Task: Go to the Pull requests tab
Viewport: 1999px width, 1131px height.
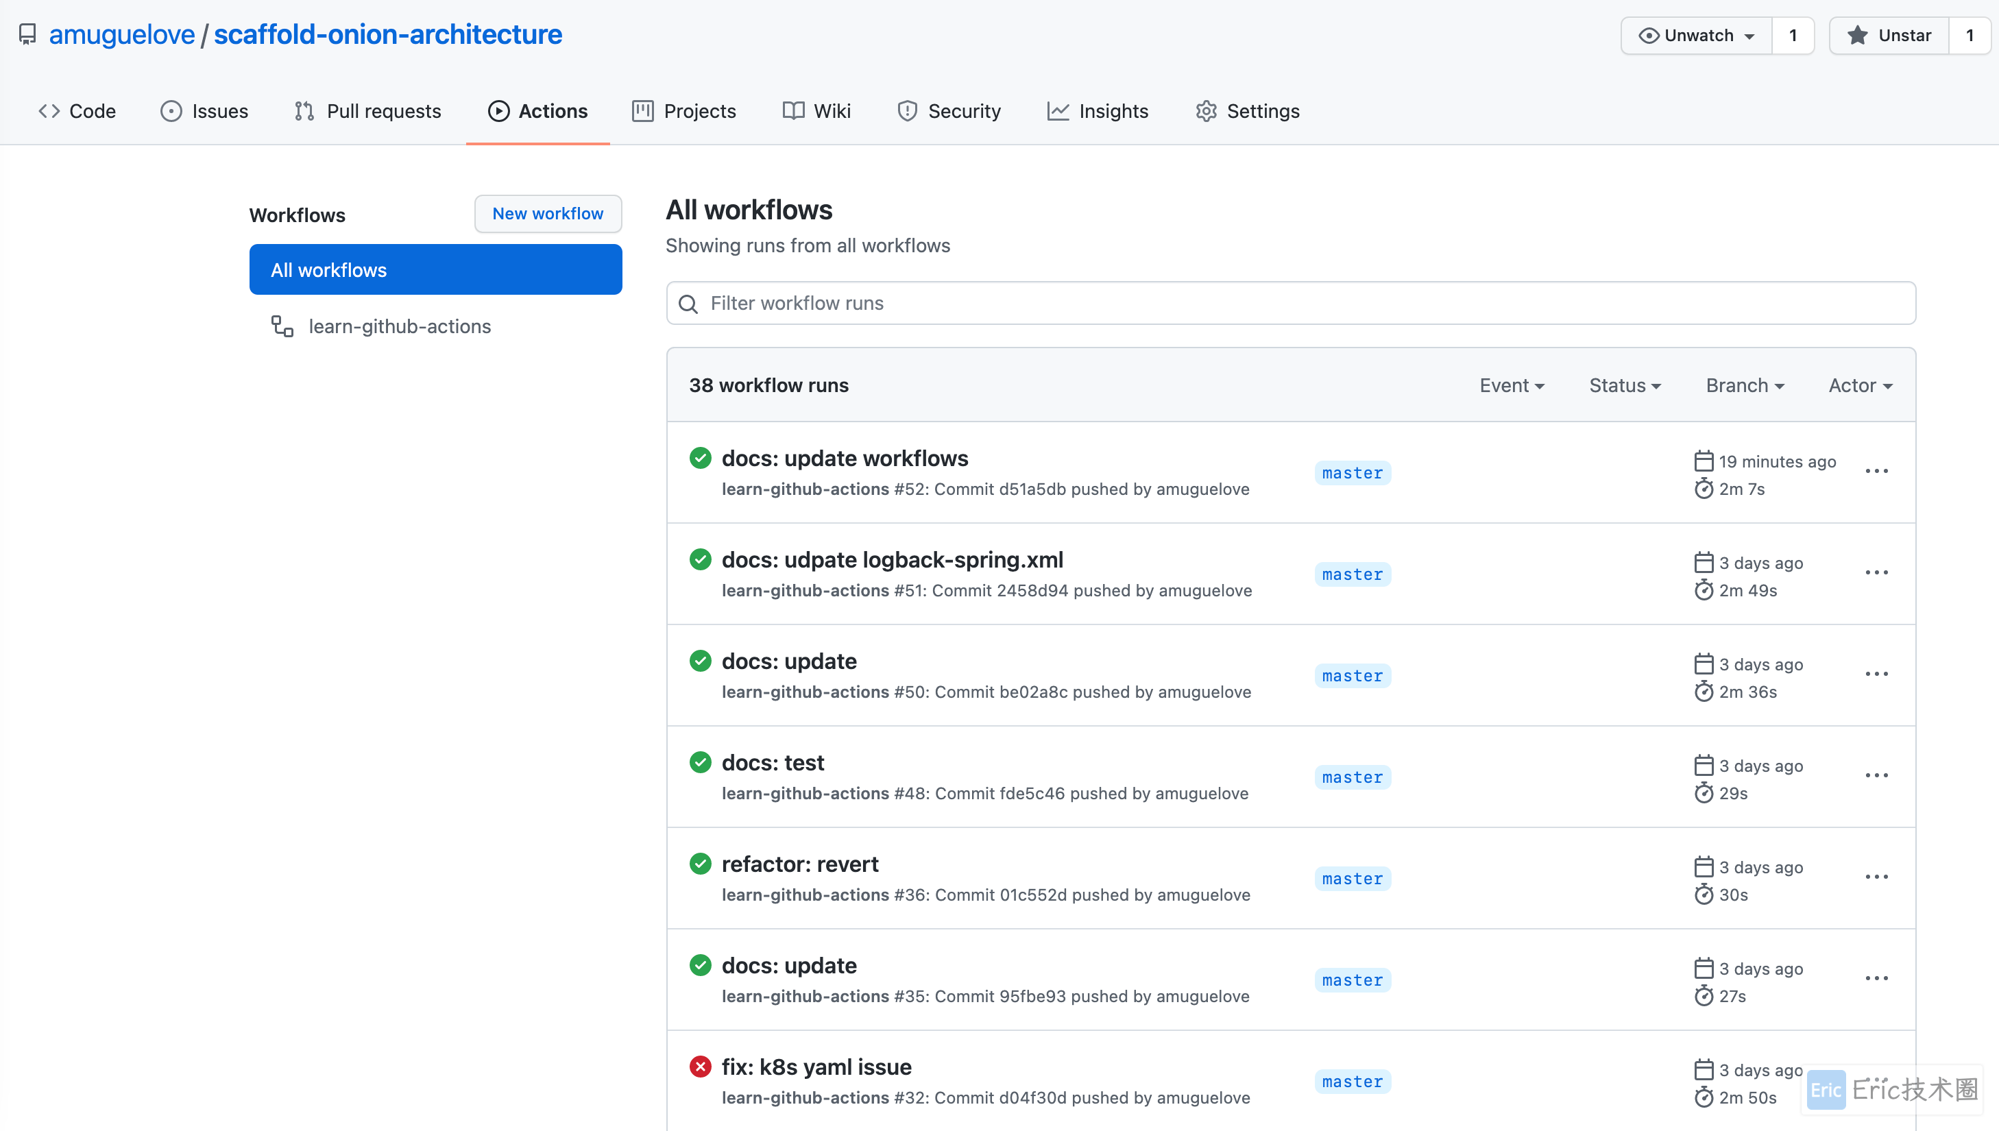Action: pyautogui.click(x=367, y=111)
